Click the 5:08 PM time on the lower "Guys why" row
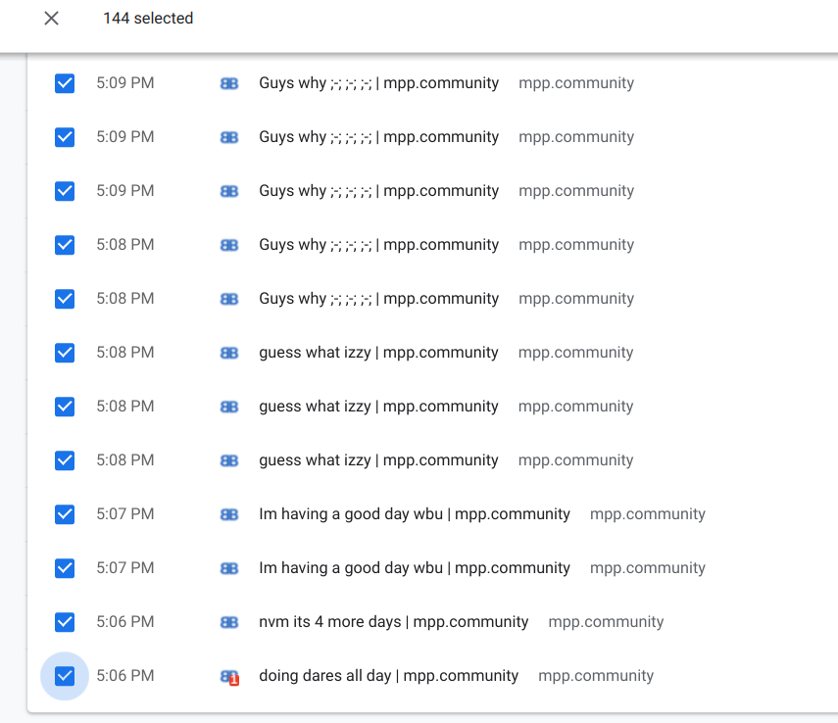 125,299
